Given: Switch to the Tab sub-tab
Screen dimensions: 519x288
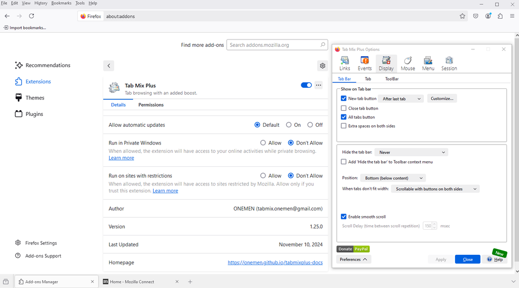Looking at the screenshot, I should (368, 79).
